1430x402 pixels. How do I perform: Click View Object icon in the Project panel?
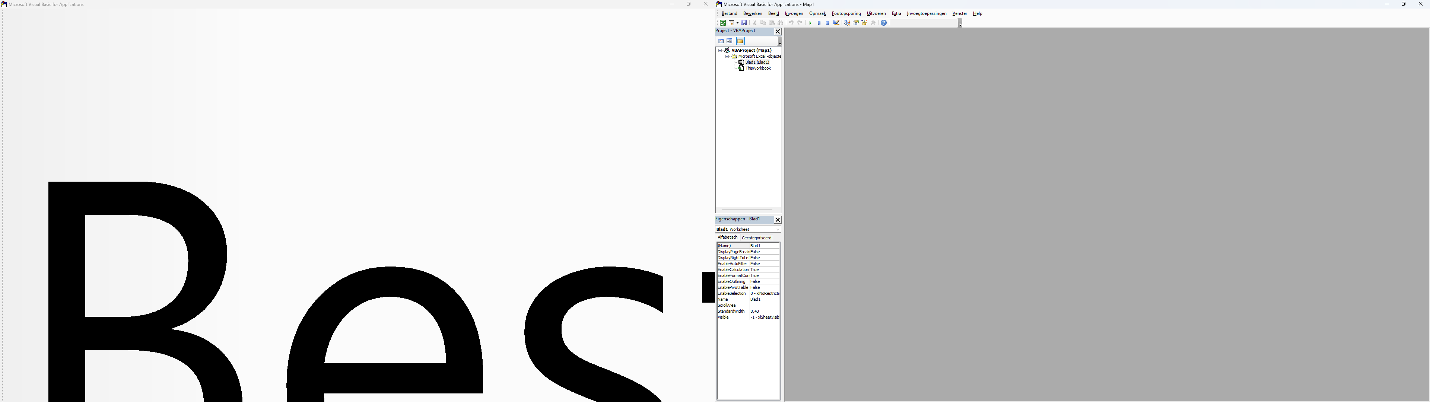[x=730, y=41]
